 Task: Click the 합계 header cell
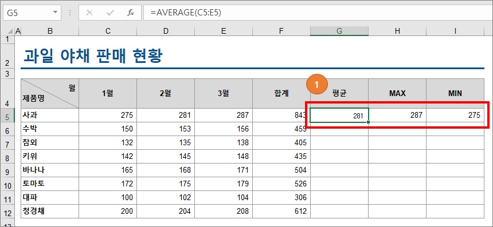click(281, 93)
